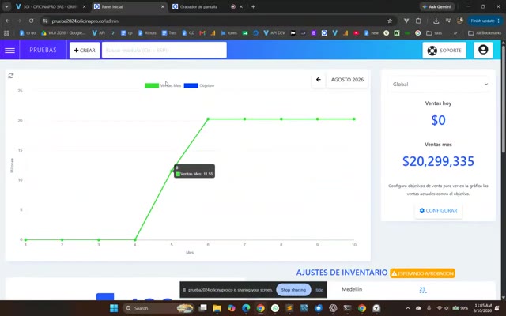506x316 pixels.
Task: Bookmark this page with star icon
Action: pyautogui.click(x=390, y=21)
